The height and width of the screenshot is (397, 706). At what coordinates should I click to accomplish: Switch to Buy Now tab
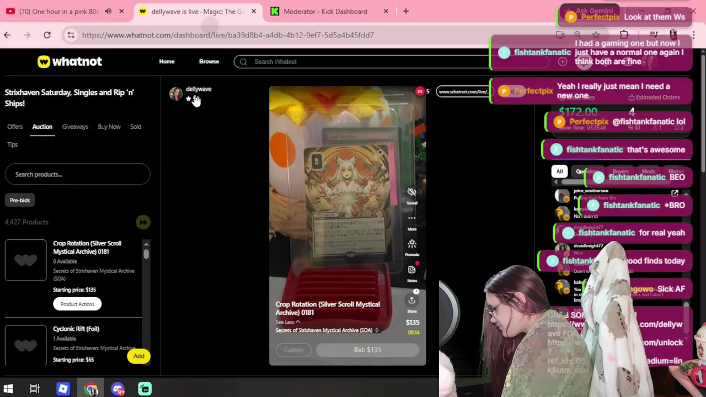click(109, 127)
